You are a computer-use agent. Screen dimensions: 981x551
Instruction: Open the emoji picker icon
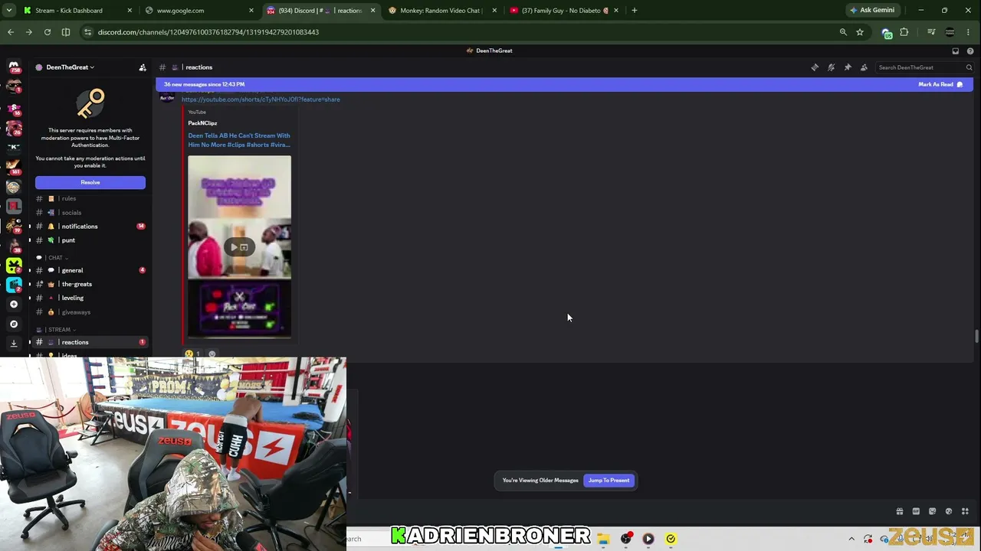point(949,511)
